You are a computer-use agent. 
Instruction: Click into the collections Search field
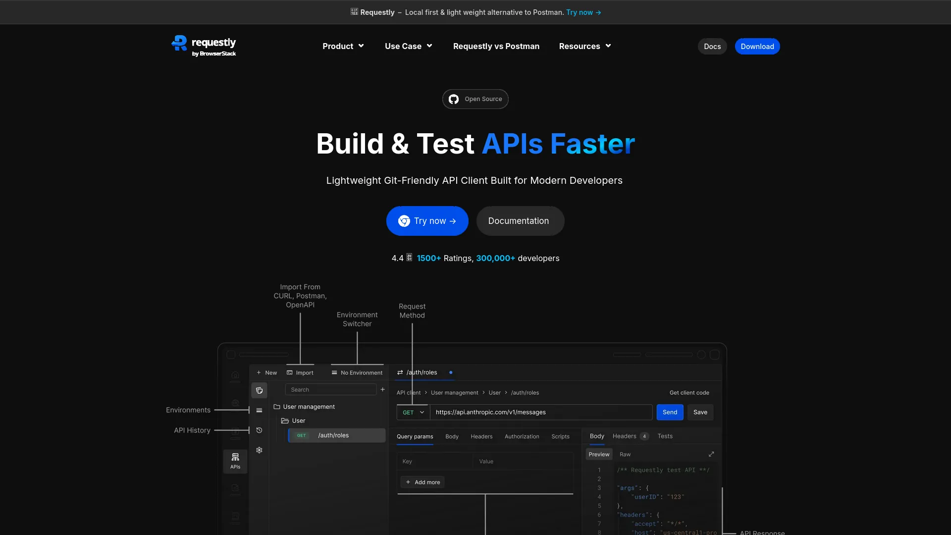(x=331, y=389)
